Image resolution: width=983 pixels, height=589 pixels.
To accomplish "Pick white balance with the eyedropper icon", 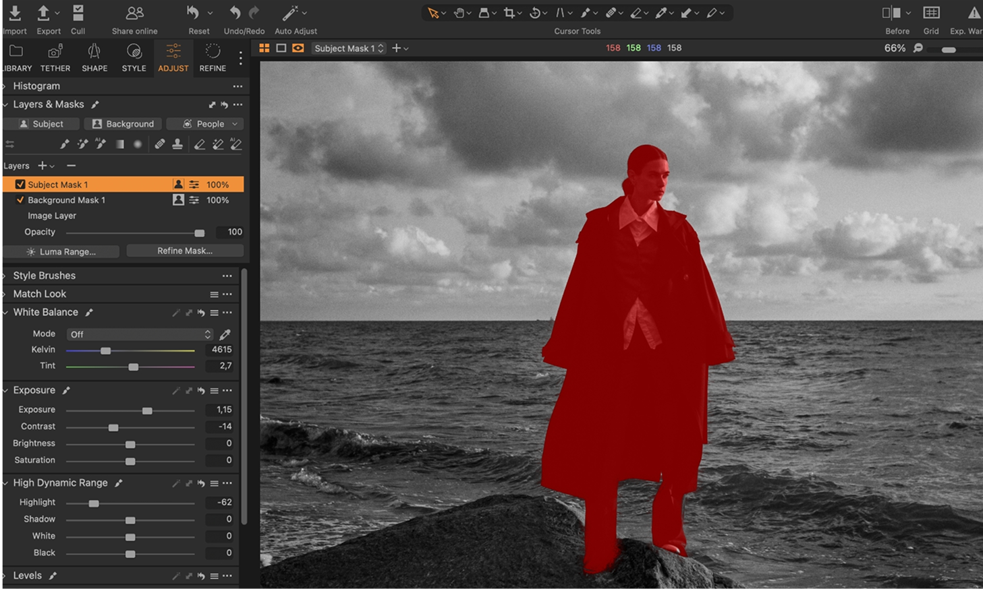I will [x=225, y=334].
